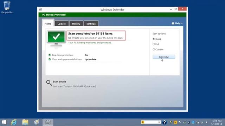The image size is (225, 126).
Task: Open the Update tab
Action: [x=62, y=24]
